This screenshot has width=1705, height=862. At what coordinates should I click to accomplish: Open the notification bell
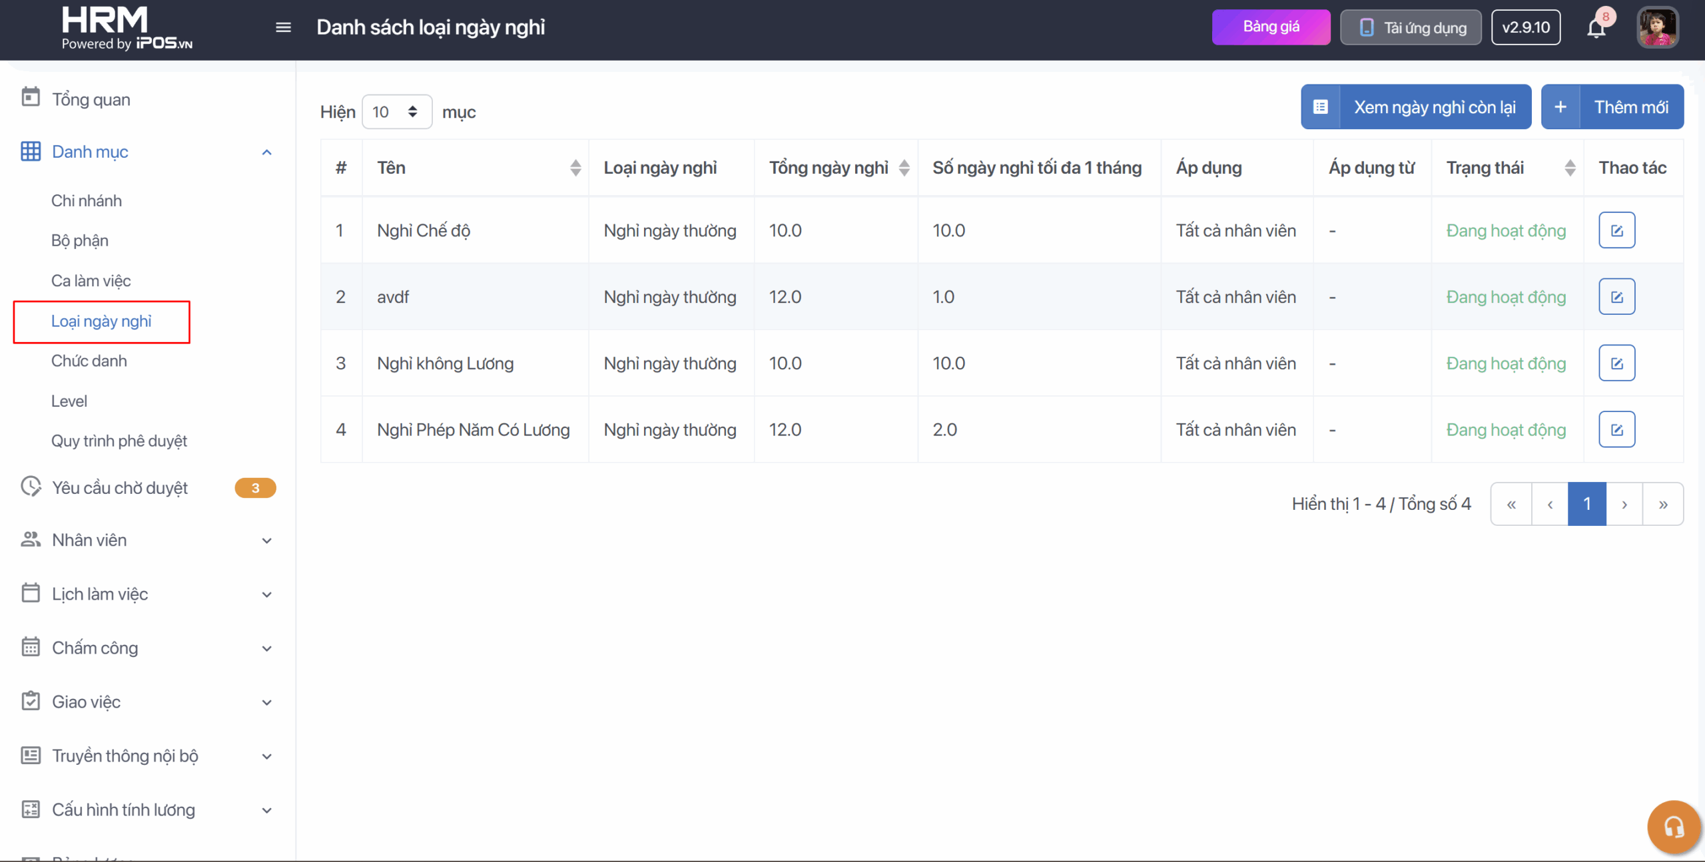click(1596, 29)
